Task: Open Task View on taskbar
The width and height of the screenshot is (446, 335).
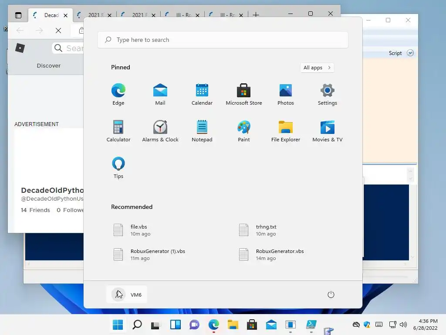Action: pos(156,325)
